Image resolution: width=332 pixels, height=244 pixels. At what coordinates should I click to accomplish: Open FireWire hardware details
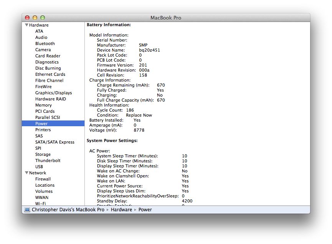tap(43, 87)
